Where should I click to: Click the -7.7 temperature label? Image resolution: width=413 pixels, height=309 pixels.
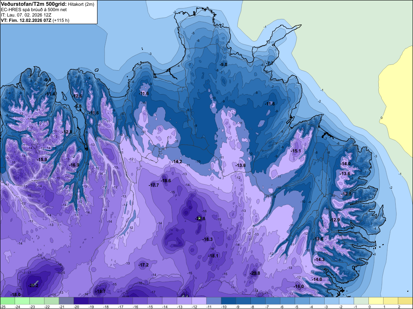click(x=270, y=64)
